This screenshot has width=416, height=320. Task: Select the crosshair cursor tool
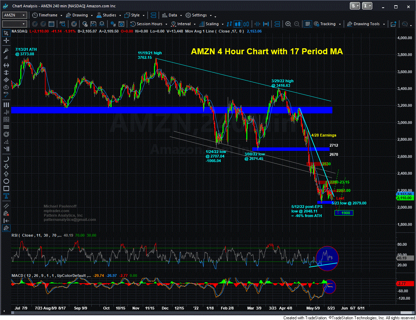pyautogui.click(x=6, y=41)
